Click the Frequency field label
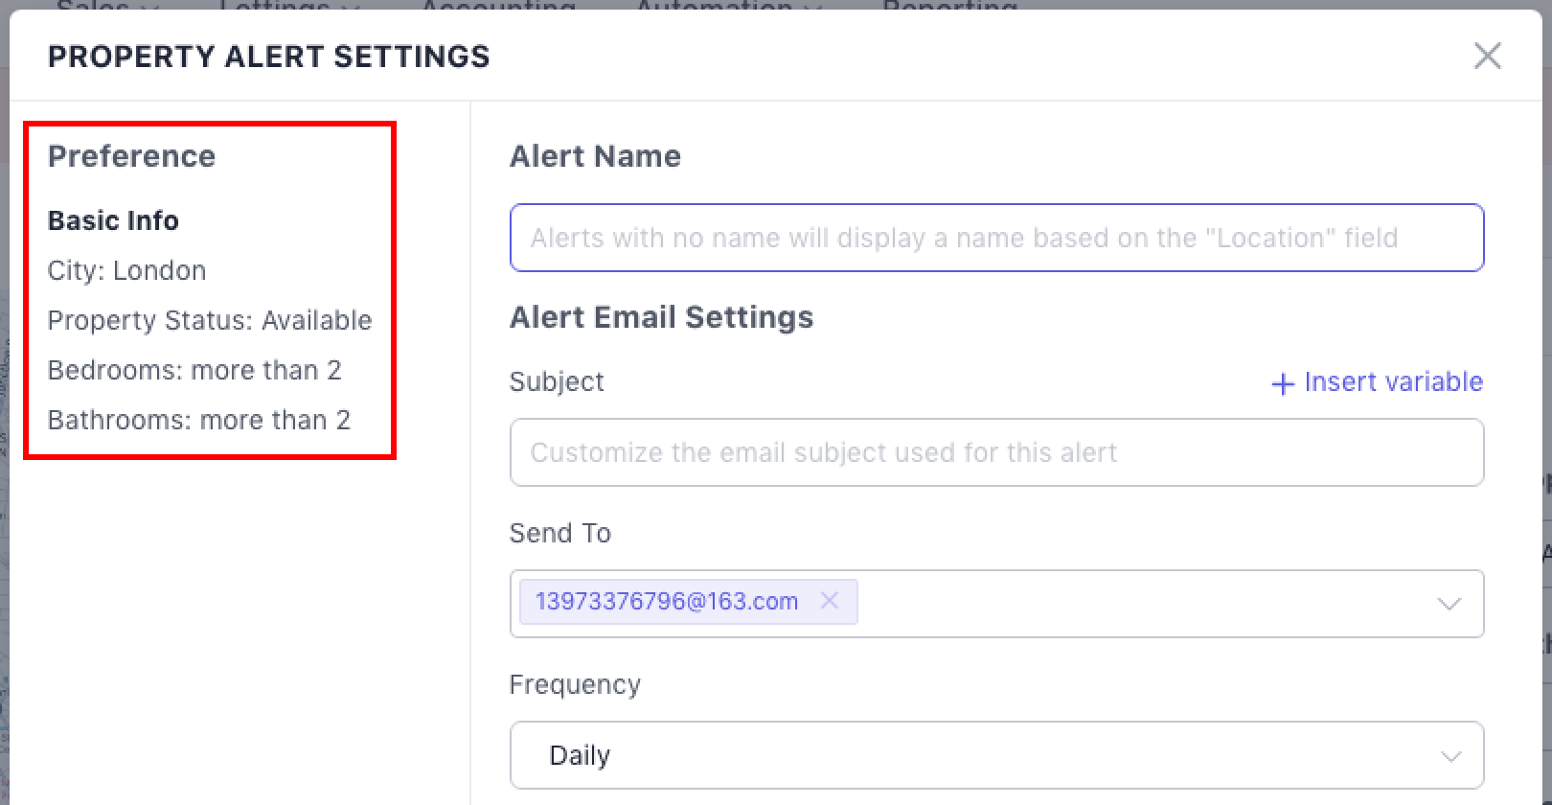 [x=575, y=684]
